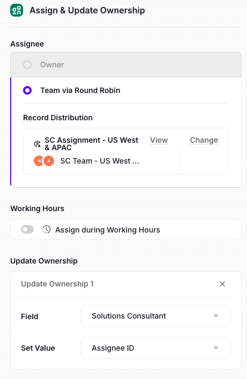The height and width of the screenshot is (379, 247).
Task: Click the Working Hours clock icon
Action: 47,229
